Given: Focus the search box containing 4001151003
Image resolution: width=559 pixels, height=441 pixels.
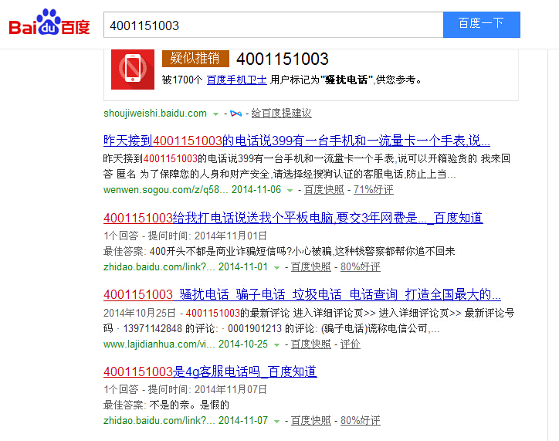Looking at the screenshot, I should pyautogui.click(x=273, y=25).
